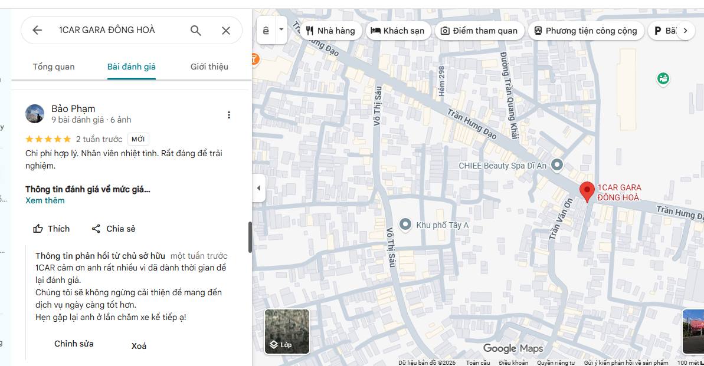This screenshot has width=704, height=366.
Task: Click the five-star rating on the review
Action: 48,139
